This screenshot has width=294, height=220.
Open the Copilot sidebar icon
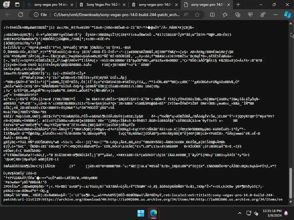tap(287, 15)
